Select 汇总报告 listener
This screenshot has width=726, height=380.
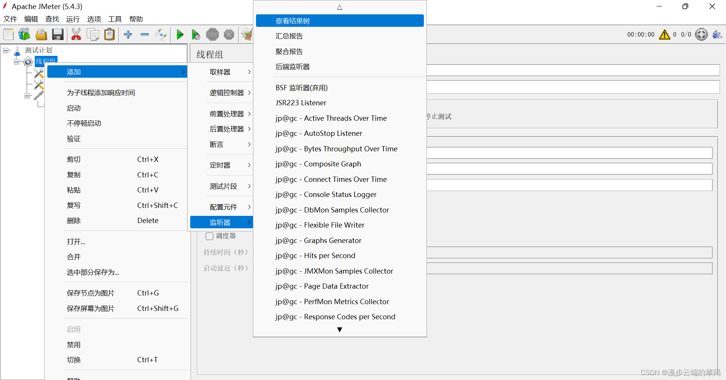(340, 36)
